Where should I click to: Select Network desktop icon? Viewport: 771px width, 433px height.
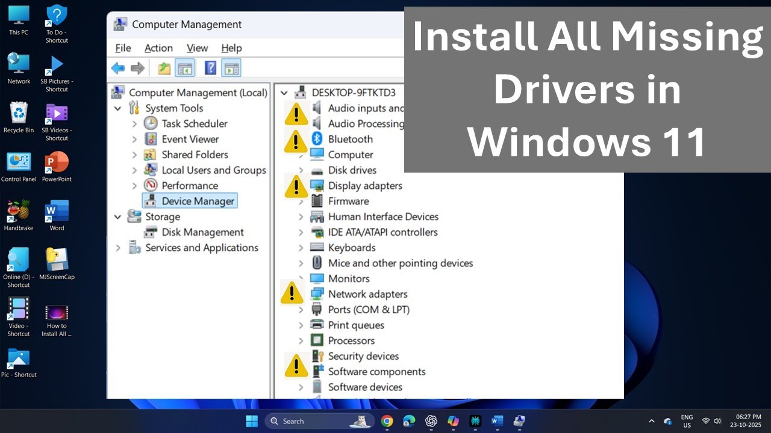[19, 69]
